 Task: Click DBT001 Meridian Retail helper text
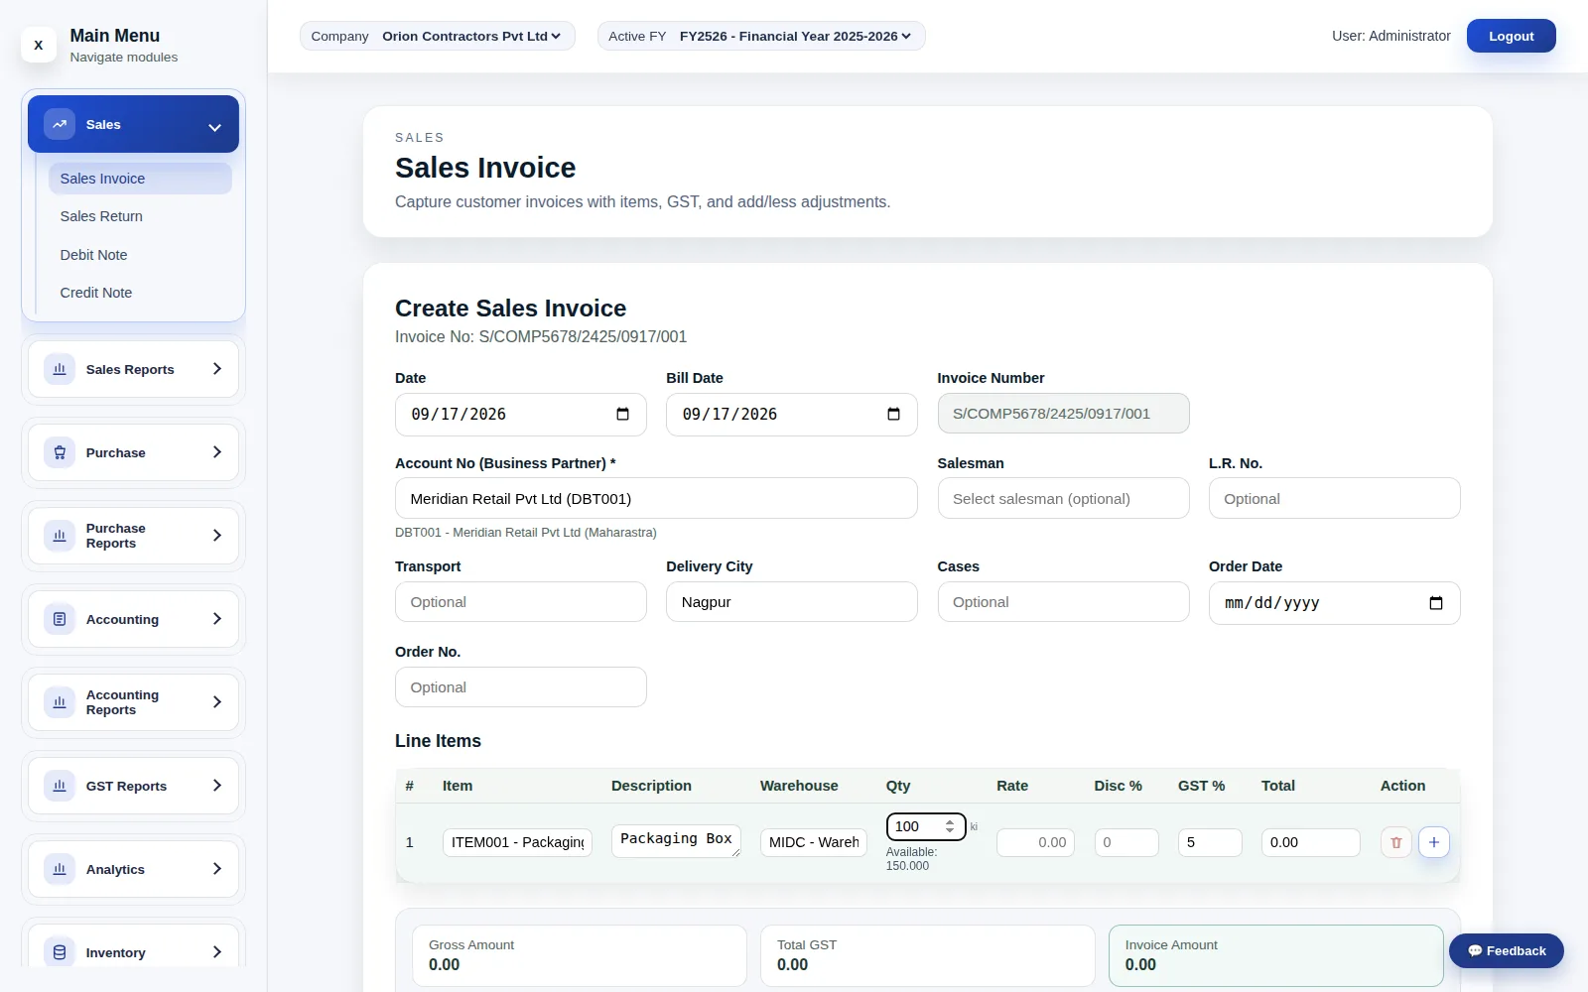coord(526,533)
